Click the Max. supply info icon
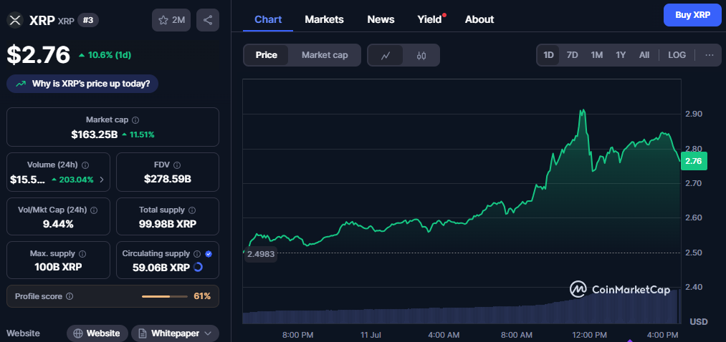The width and height of the screenshot is (726, 342). pyautogui.click(x=82, y=254)
